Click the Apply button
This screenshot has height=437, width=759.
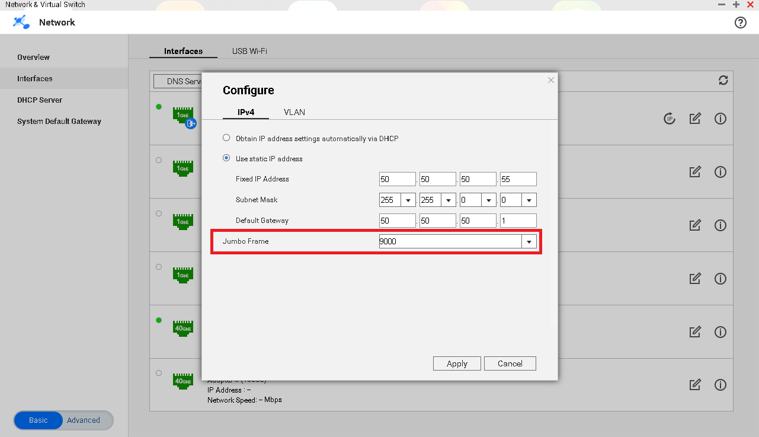pyautogui.click(x=457, y=363)
